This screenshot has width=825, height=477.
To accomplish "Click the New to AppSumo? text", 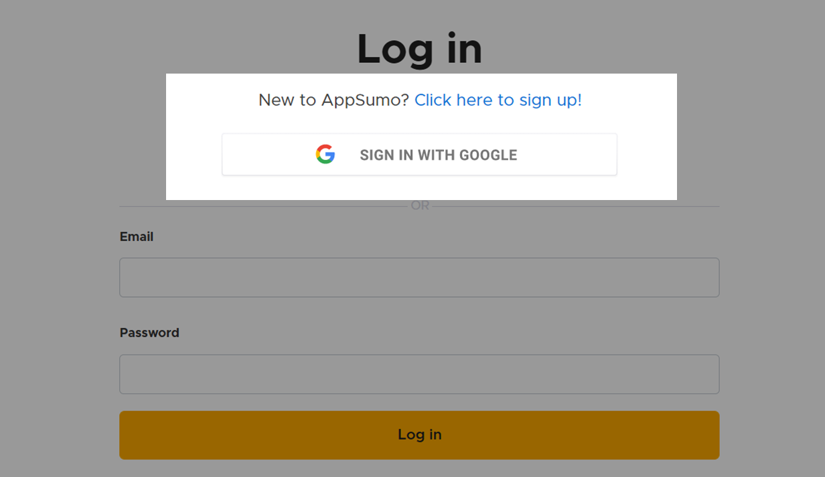I will click(333, 100).
